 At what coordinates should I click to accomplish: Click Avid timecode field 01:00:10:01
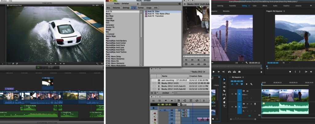[x=165, y=104]
